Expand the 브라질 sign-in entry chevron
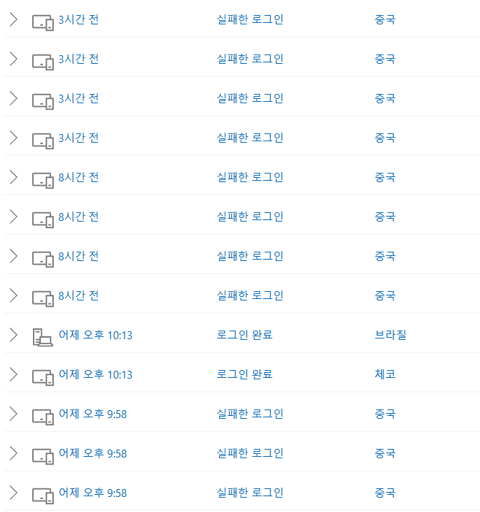The width and height of the screenshot is (480, 512). pos(13,335)
